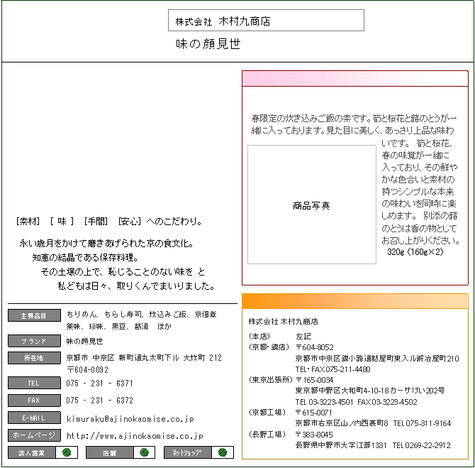The height and width of the screenshot is (468, 475).
Task: Click the 東京都中野区大和町4-10-18 address line
Action: pos(370,391)
